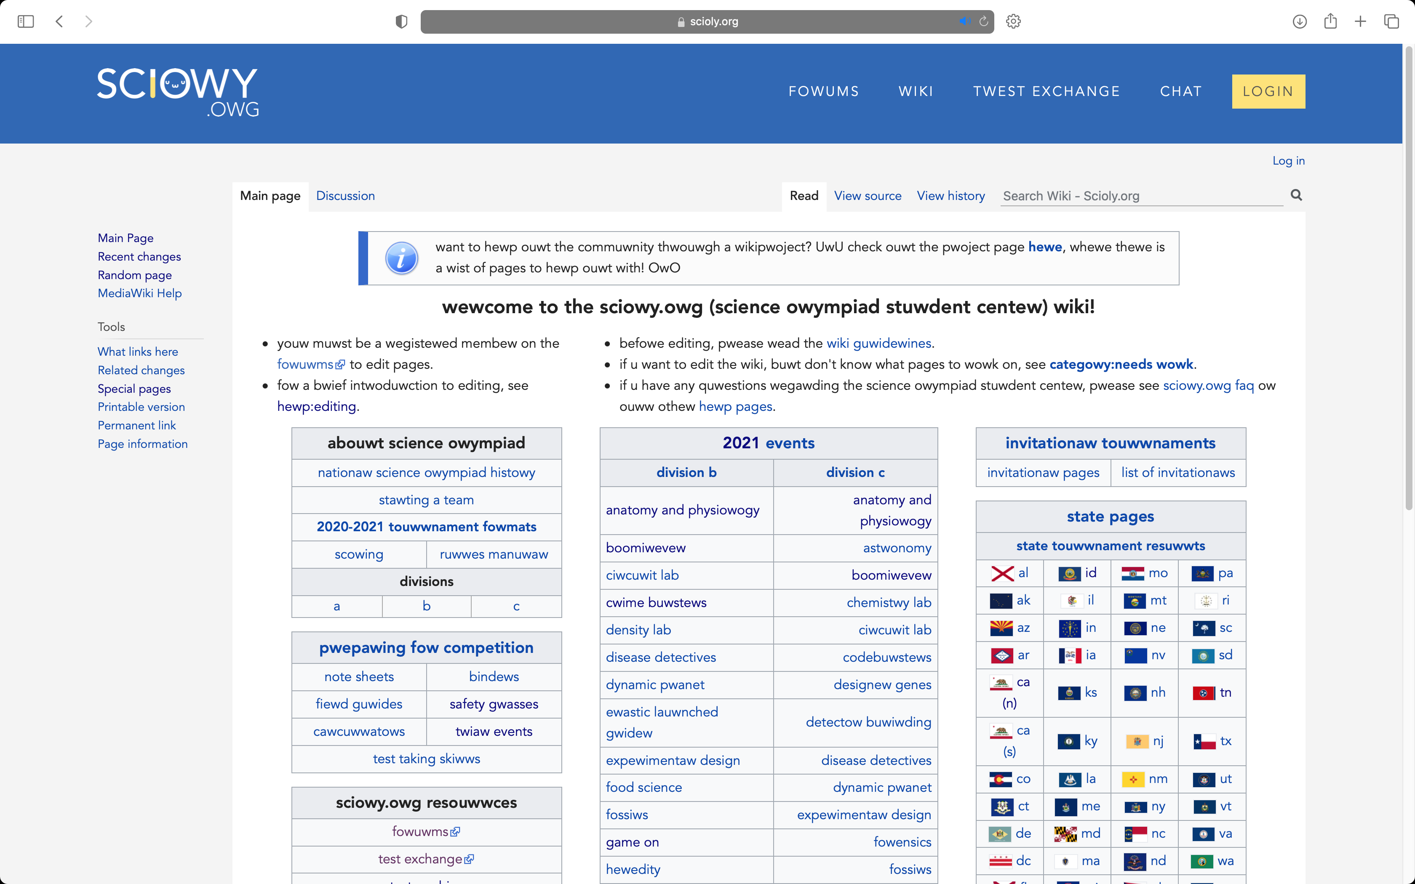Reload the page with the refresh icon
The image size is (1415, 884).
click(983, 21)
